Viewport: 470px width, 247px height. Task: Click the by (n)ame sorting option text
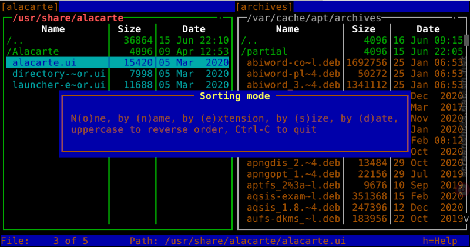[x=144, y=118]
